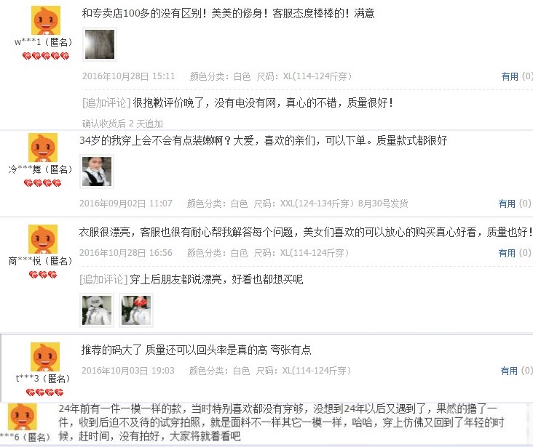Open the review photo posted by w***1
The height and width of the screenshot is (447, 533).
100,44
